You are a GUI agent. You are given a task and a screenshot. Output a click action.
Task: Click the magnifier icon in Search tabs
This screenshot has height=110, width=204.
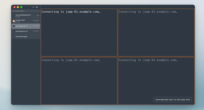[13, 11]
